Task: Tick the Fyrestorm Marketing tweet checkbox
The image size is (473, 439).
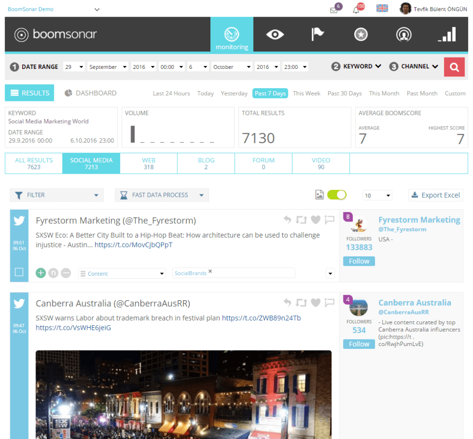Action: pyautogui.click(x=19, y=272)
